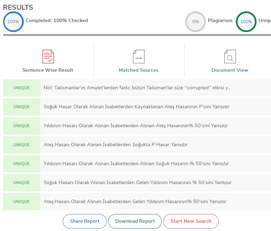Select the sentence ending with "Yantısır"
Viewport: 271px width, 231px height.
(x=137, y=183)
